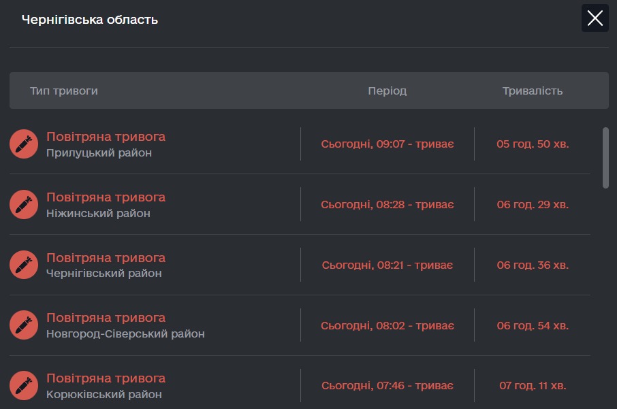Click the scrollbar on the right edge
The height and width of the screenshot is (409, 617).
click(605, 157)
